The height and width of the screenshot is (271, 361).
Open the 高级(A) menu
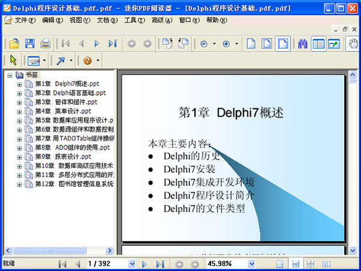point(162,20)
